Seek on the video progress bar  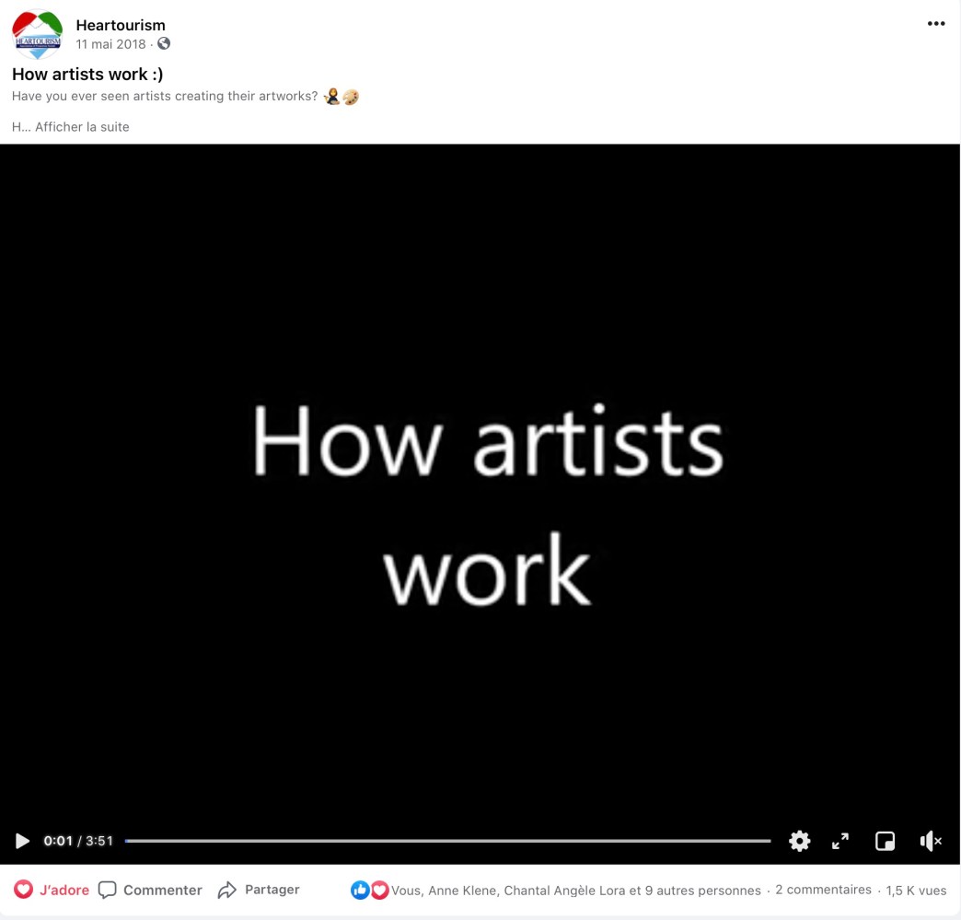tap(447, 841)
